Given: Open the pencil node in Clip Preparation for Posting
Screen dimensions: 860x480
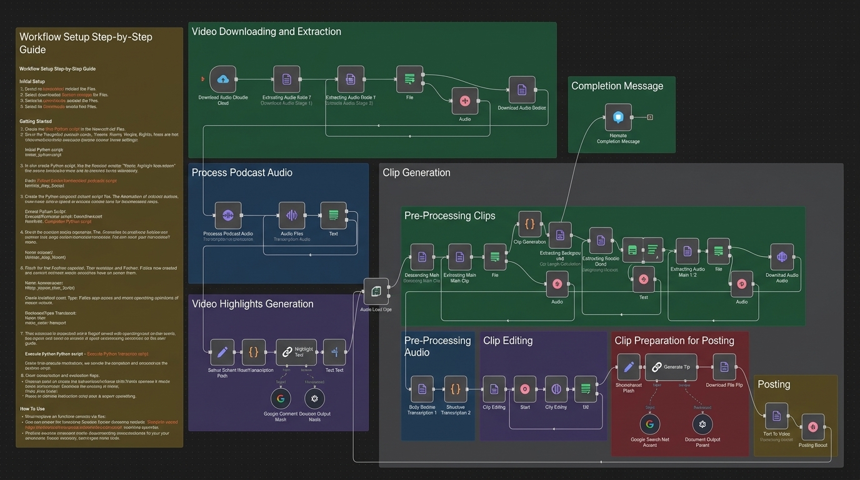Looking at the screenshot, I should coord(629,367).
